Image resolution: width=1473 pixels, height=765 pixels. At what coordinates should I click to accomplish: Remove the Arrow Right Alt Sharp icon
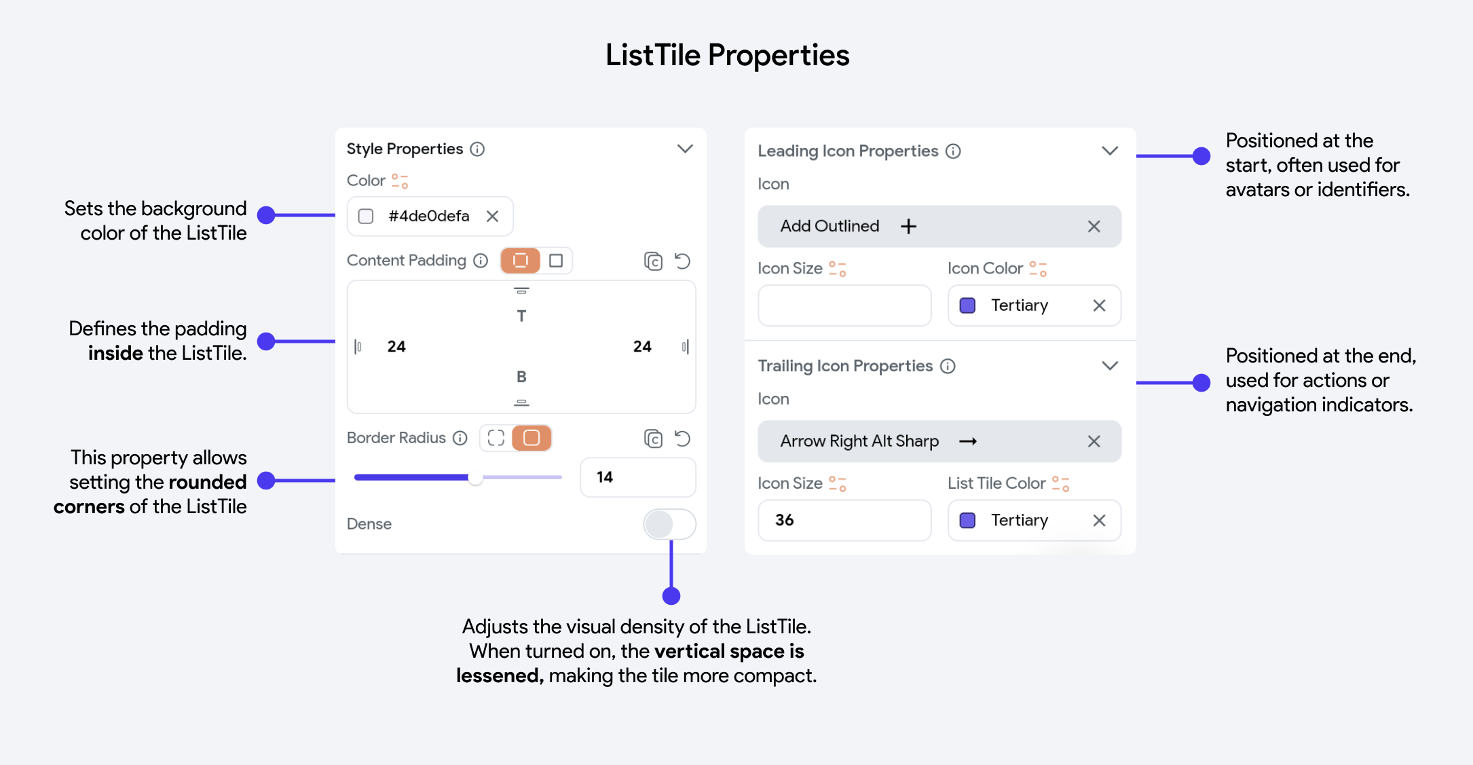(x=1094, y=441)
